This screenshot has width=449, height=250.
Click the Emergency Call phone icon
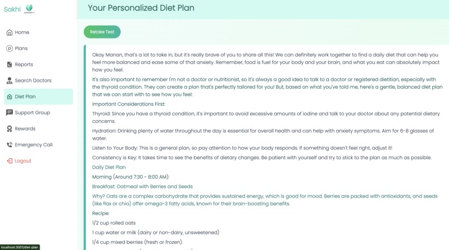click(x=9, y=145)
